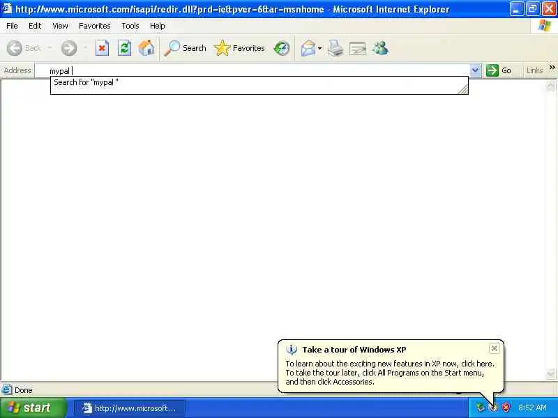Click inside the Address bar field
This screenshot has width=558, height=418.
pyautogui.click(x=252, y=70)
